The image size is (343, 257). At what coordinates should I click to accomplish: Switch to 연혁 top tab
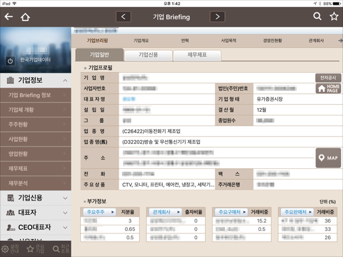point(185,40)
